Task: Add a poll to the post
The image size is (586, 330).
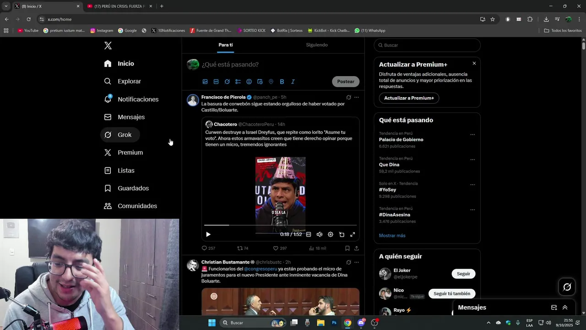Action: click(x=238, y=82)
